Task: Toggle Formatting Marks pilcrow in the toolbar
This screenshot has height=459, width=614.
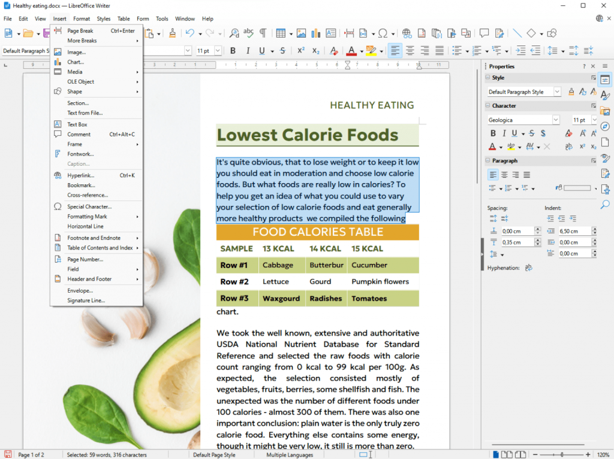Action: pyautogui.click(x=263, y=34)
